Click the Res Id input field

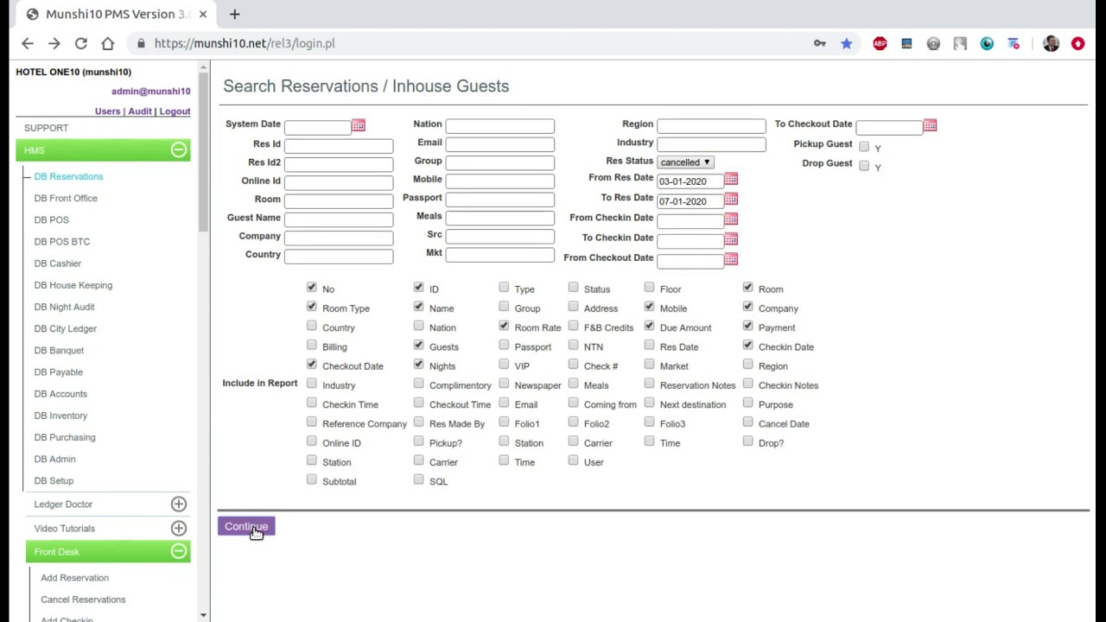339,146
